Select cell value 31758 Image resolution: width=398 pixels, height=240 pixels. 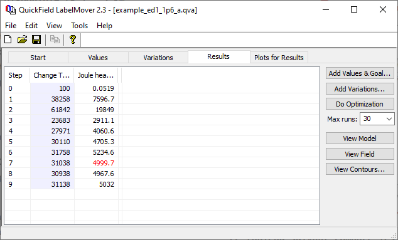[60, 152]
